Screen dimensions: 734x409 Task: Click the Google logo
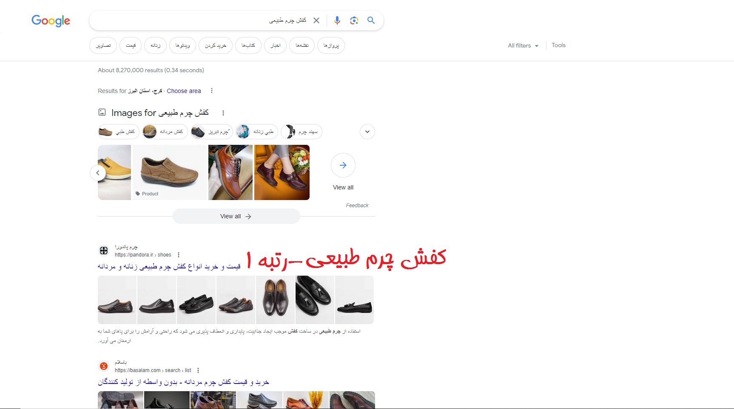click(51, 20)
